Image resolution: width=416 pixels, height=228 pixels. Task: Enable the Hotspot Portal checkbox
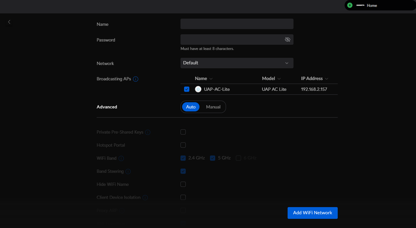coord(183,145)
